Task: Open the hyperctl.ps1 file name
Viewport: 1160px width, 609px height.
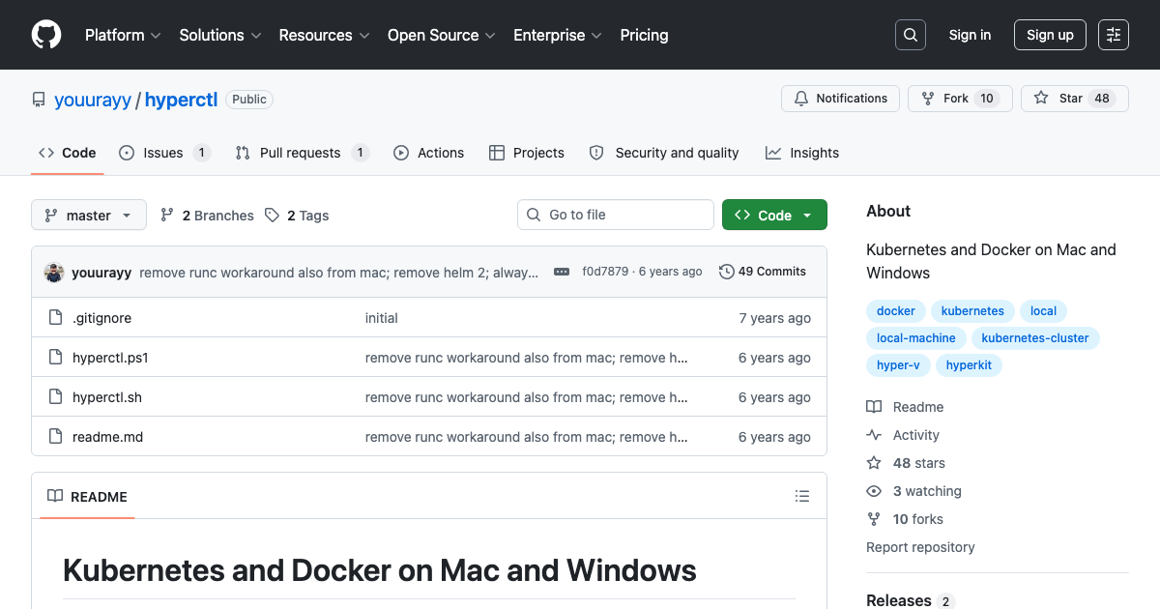Action: pos(110,358)
